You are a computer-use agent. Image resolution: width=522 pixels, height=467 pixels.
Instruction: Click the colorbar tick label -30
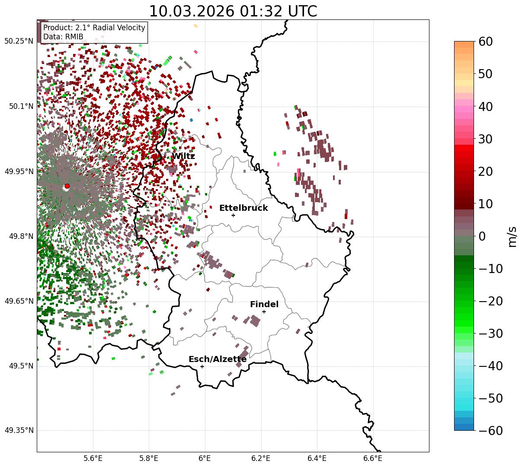tap(491, 334)
